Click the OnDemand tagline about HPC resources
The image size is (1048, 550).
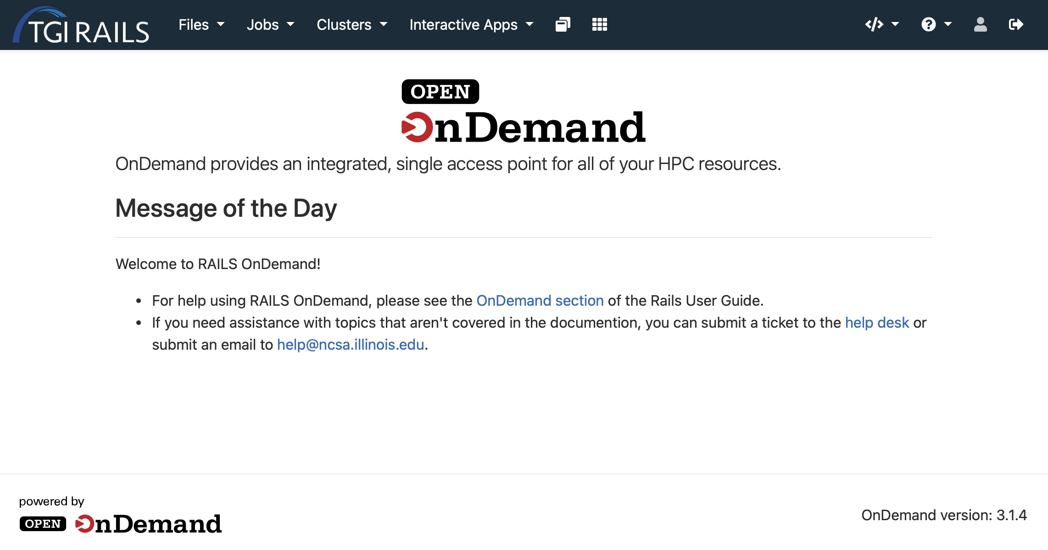pyautogui.click(x=448, y=164)
